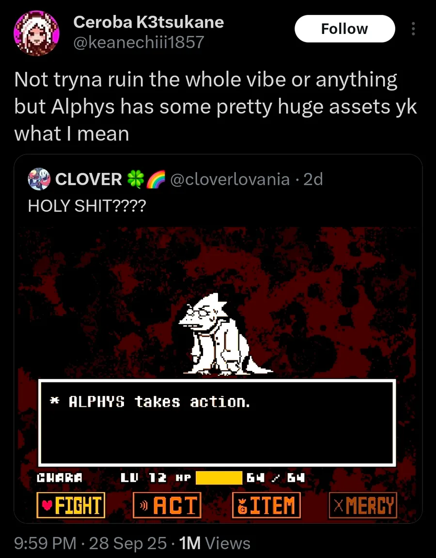This screenshot has height=558, width=436.
Task: Click the ACT speech icon
Action: (143, 505)
